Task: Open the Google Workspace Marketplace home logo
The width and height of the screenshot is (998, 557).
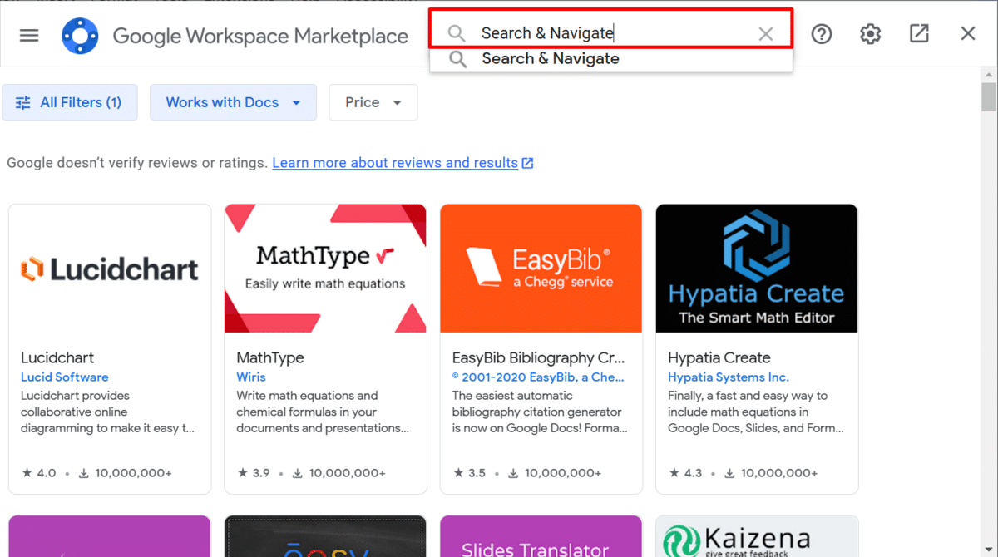Action: (x=80, y=35)
